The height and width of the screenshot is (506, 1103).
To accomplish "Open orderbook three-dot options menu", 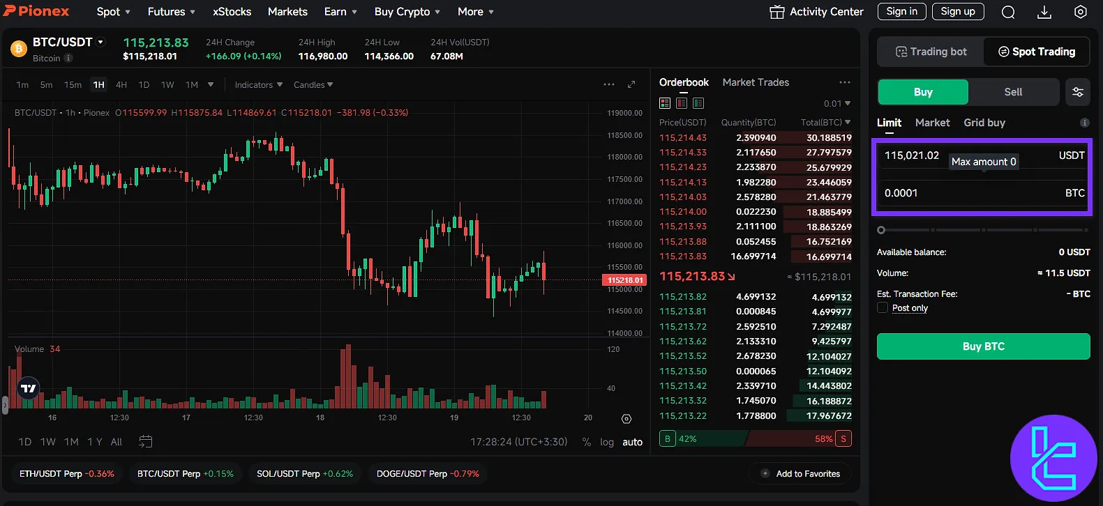I will pyautogui.click(x=845, y=82).
